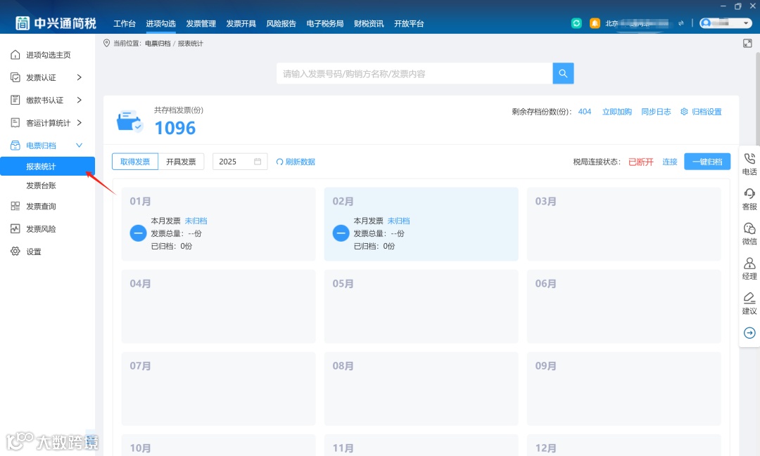Click 刷新数据 to refresh data
Screen dimensions: 760x456
[296, 162]
